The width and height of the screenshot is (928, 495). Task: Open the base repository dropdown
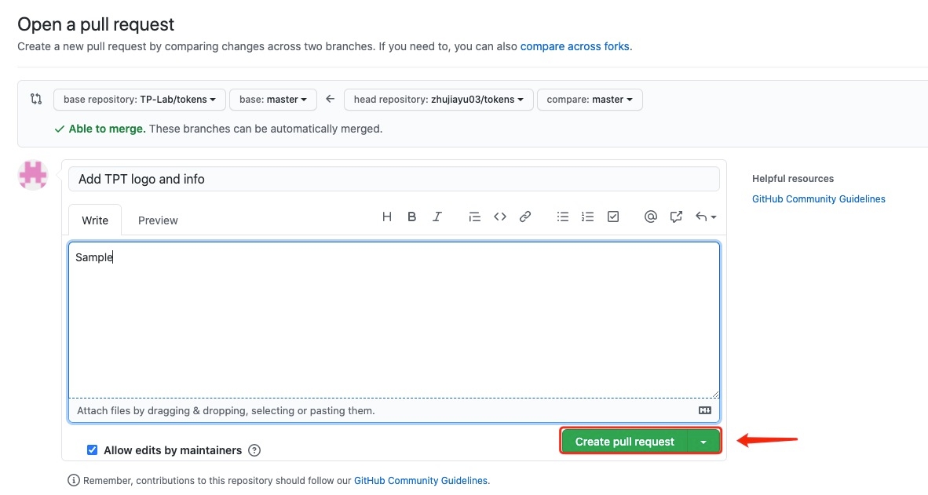click(140, 100)
